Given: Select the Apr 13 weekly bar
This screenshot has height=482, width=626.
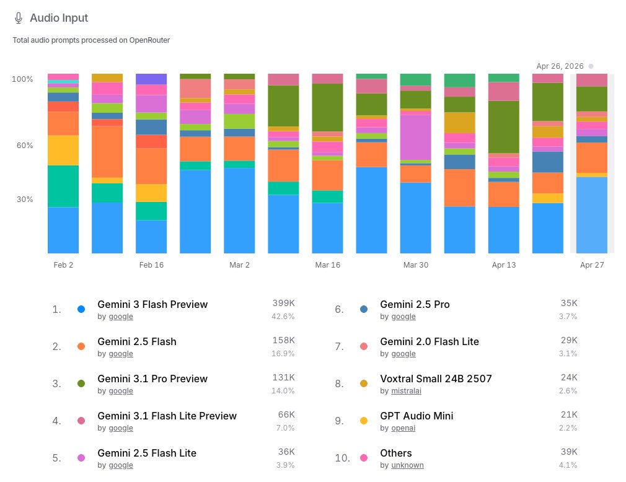Looking at the screenshot, I should [504, 163].
